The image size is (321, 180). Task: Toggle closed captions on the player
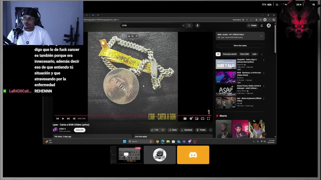click(x=185, y=118)
